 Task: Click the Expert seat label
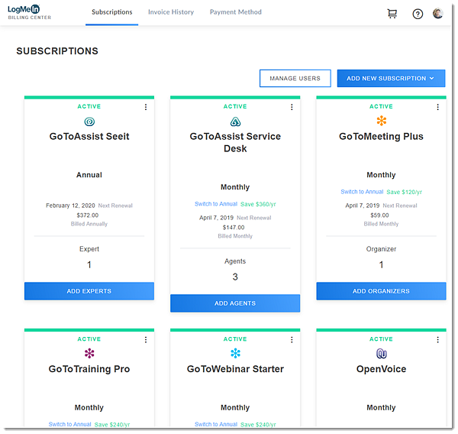(89, 249)
